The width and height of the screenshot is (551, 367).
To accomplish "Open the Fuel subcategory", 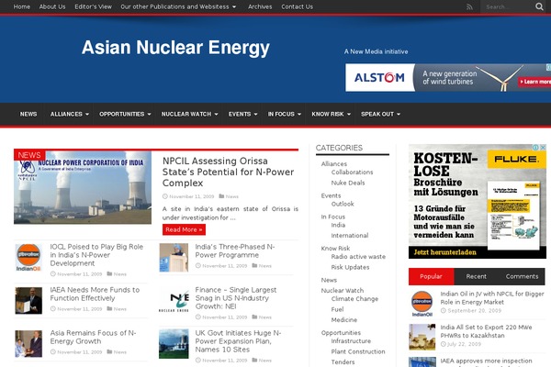I will pos(337,309).
